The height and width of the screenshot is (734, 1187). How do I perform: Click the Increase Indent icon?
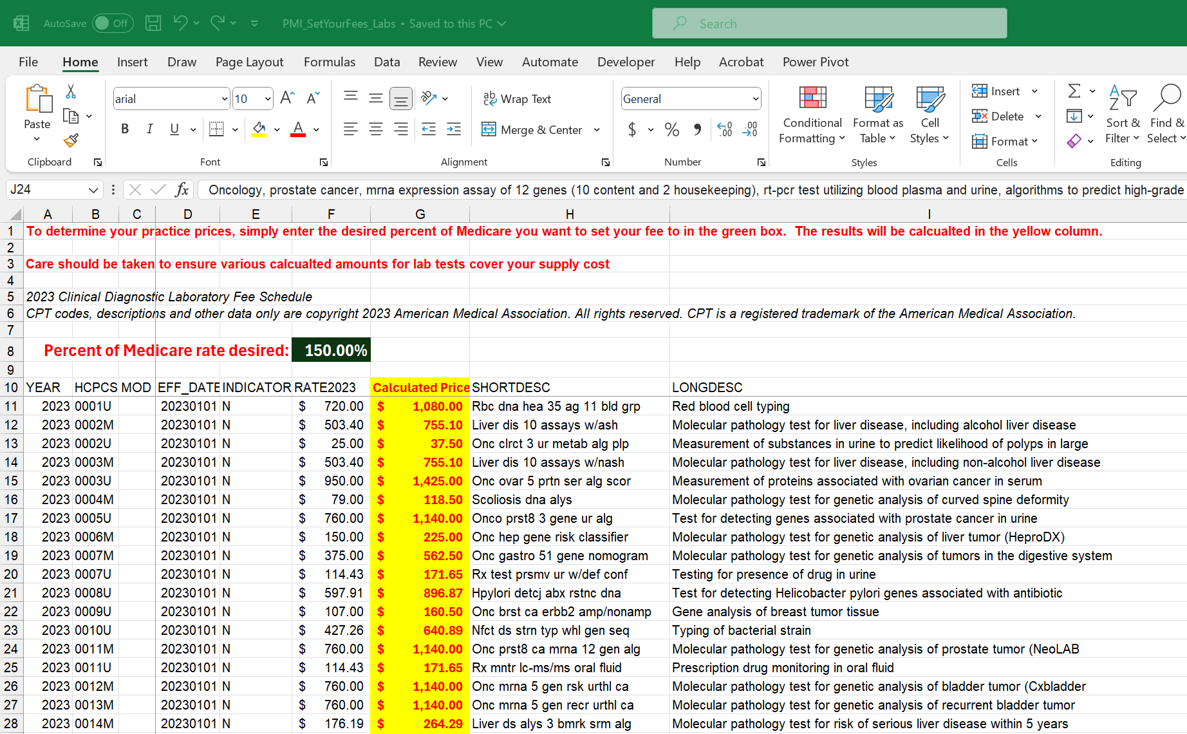[x=454, y=129]
